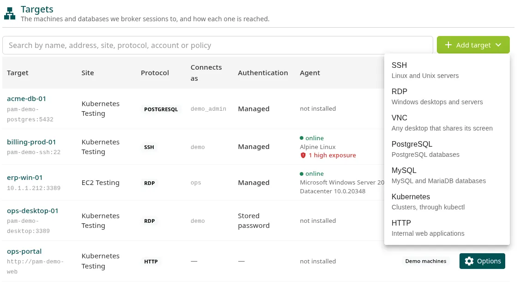Click the POSTGRESQL protocol badge
Viewport: 520px width, 286px height.
[x=161, y=109]
